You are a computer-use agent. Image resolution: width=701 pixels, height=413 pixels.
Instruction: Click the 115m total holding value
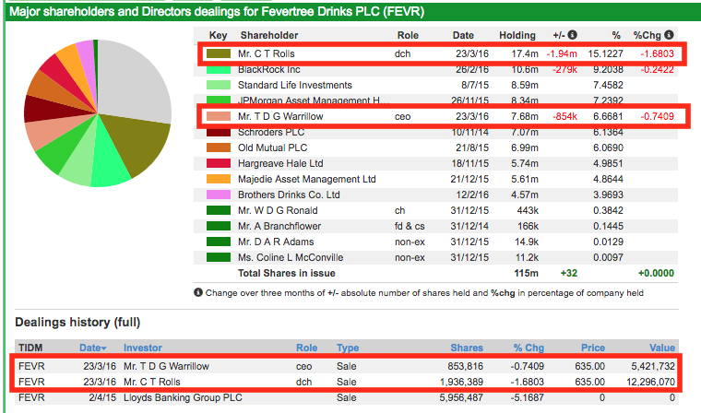click(526, 273)
